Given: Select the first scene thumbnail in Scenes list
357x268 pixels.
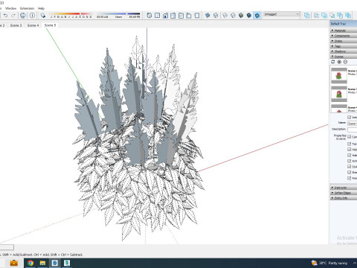Looking at the screenshot, I should pyautogui.click(x=339, y=75).
